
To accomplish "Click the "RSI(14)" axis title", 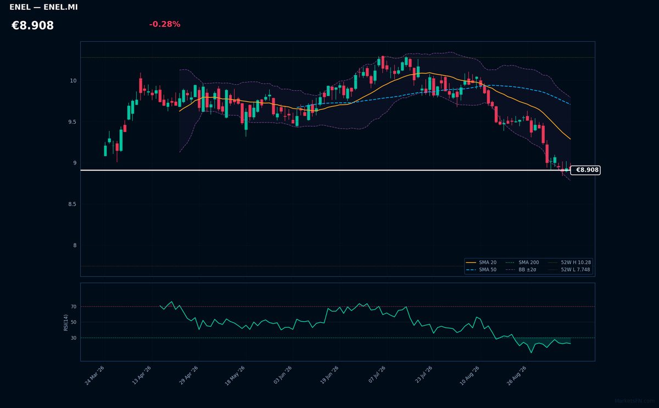I will (x=66, y=322).
